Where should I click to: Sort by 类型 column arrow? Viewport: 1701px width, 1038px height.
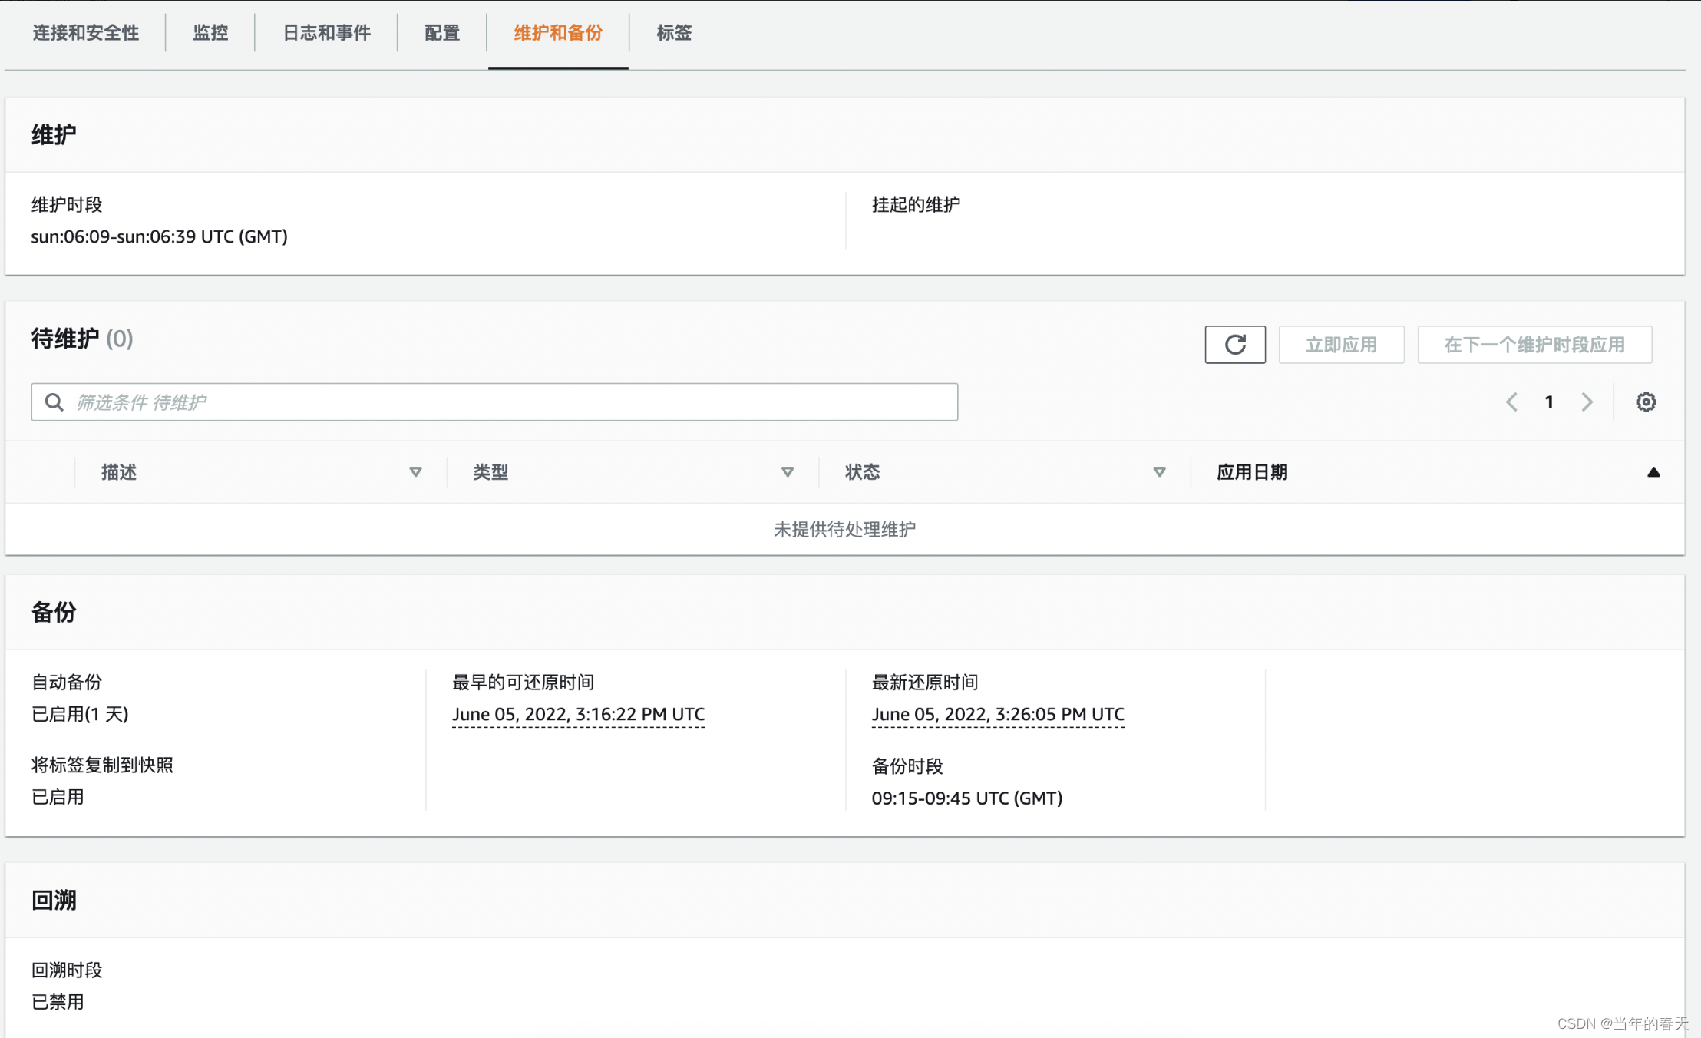click(x=788, y=472)
